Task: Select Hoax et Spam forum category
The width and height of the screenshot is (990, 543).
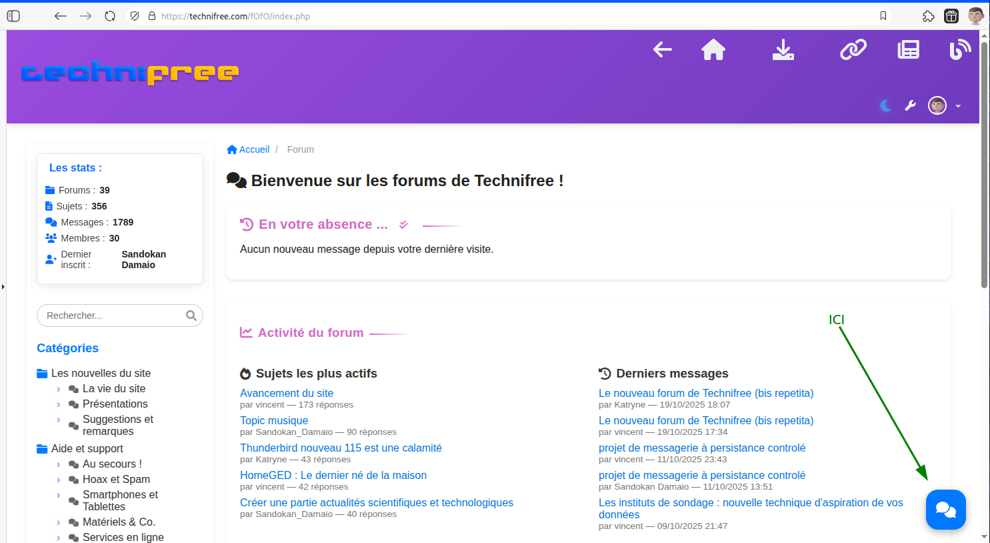Action: [116, 479]
